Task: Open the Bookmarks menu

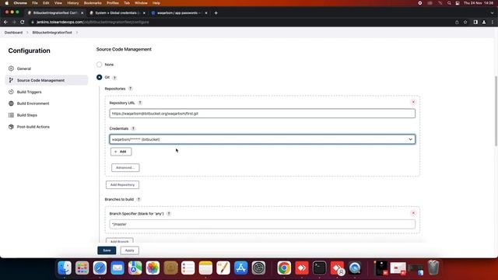Action: click(93, 3)
